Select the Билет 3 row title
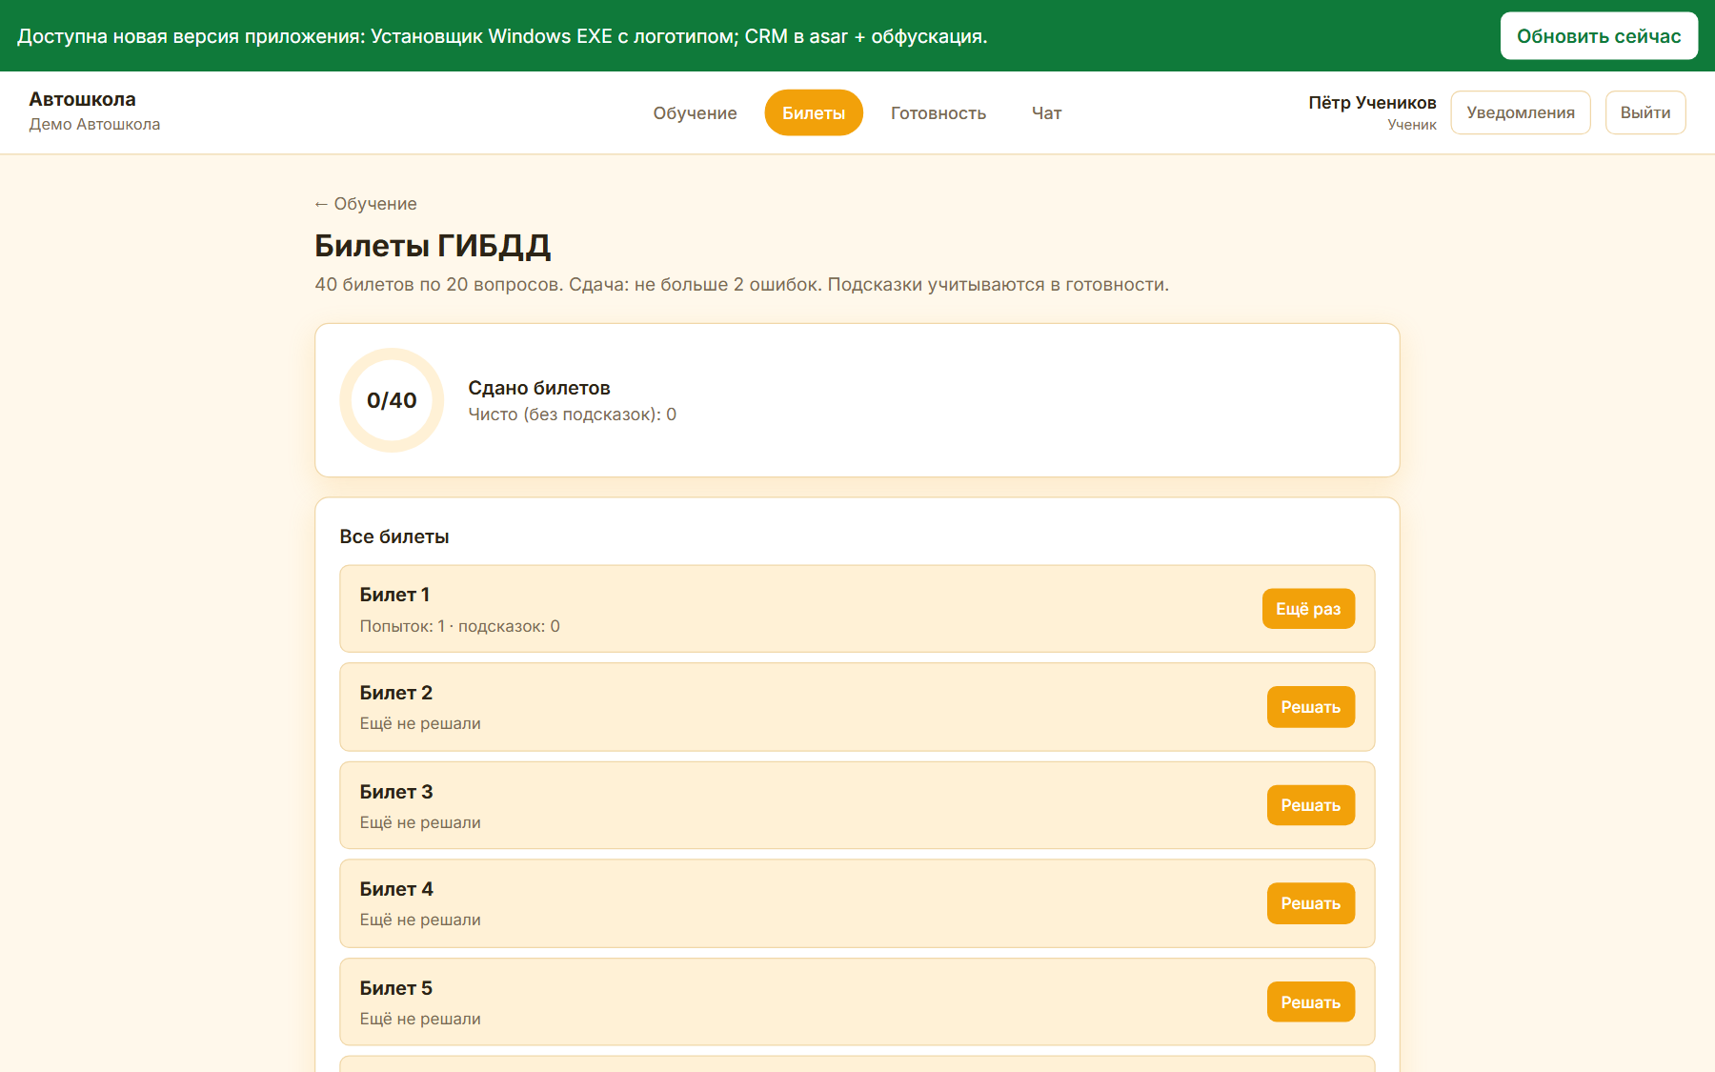 point(396,792)
